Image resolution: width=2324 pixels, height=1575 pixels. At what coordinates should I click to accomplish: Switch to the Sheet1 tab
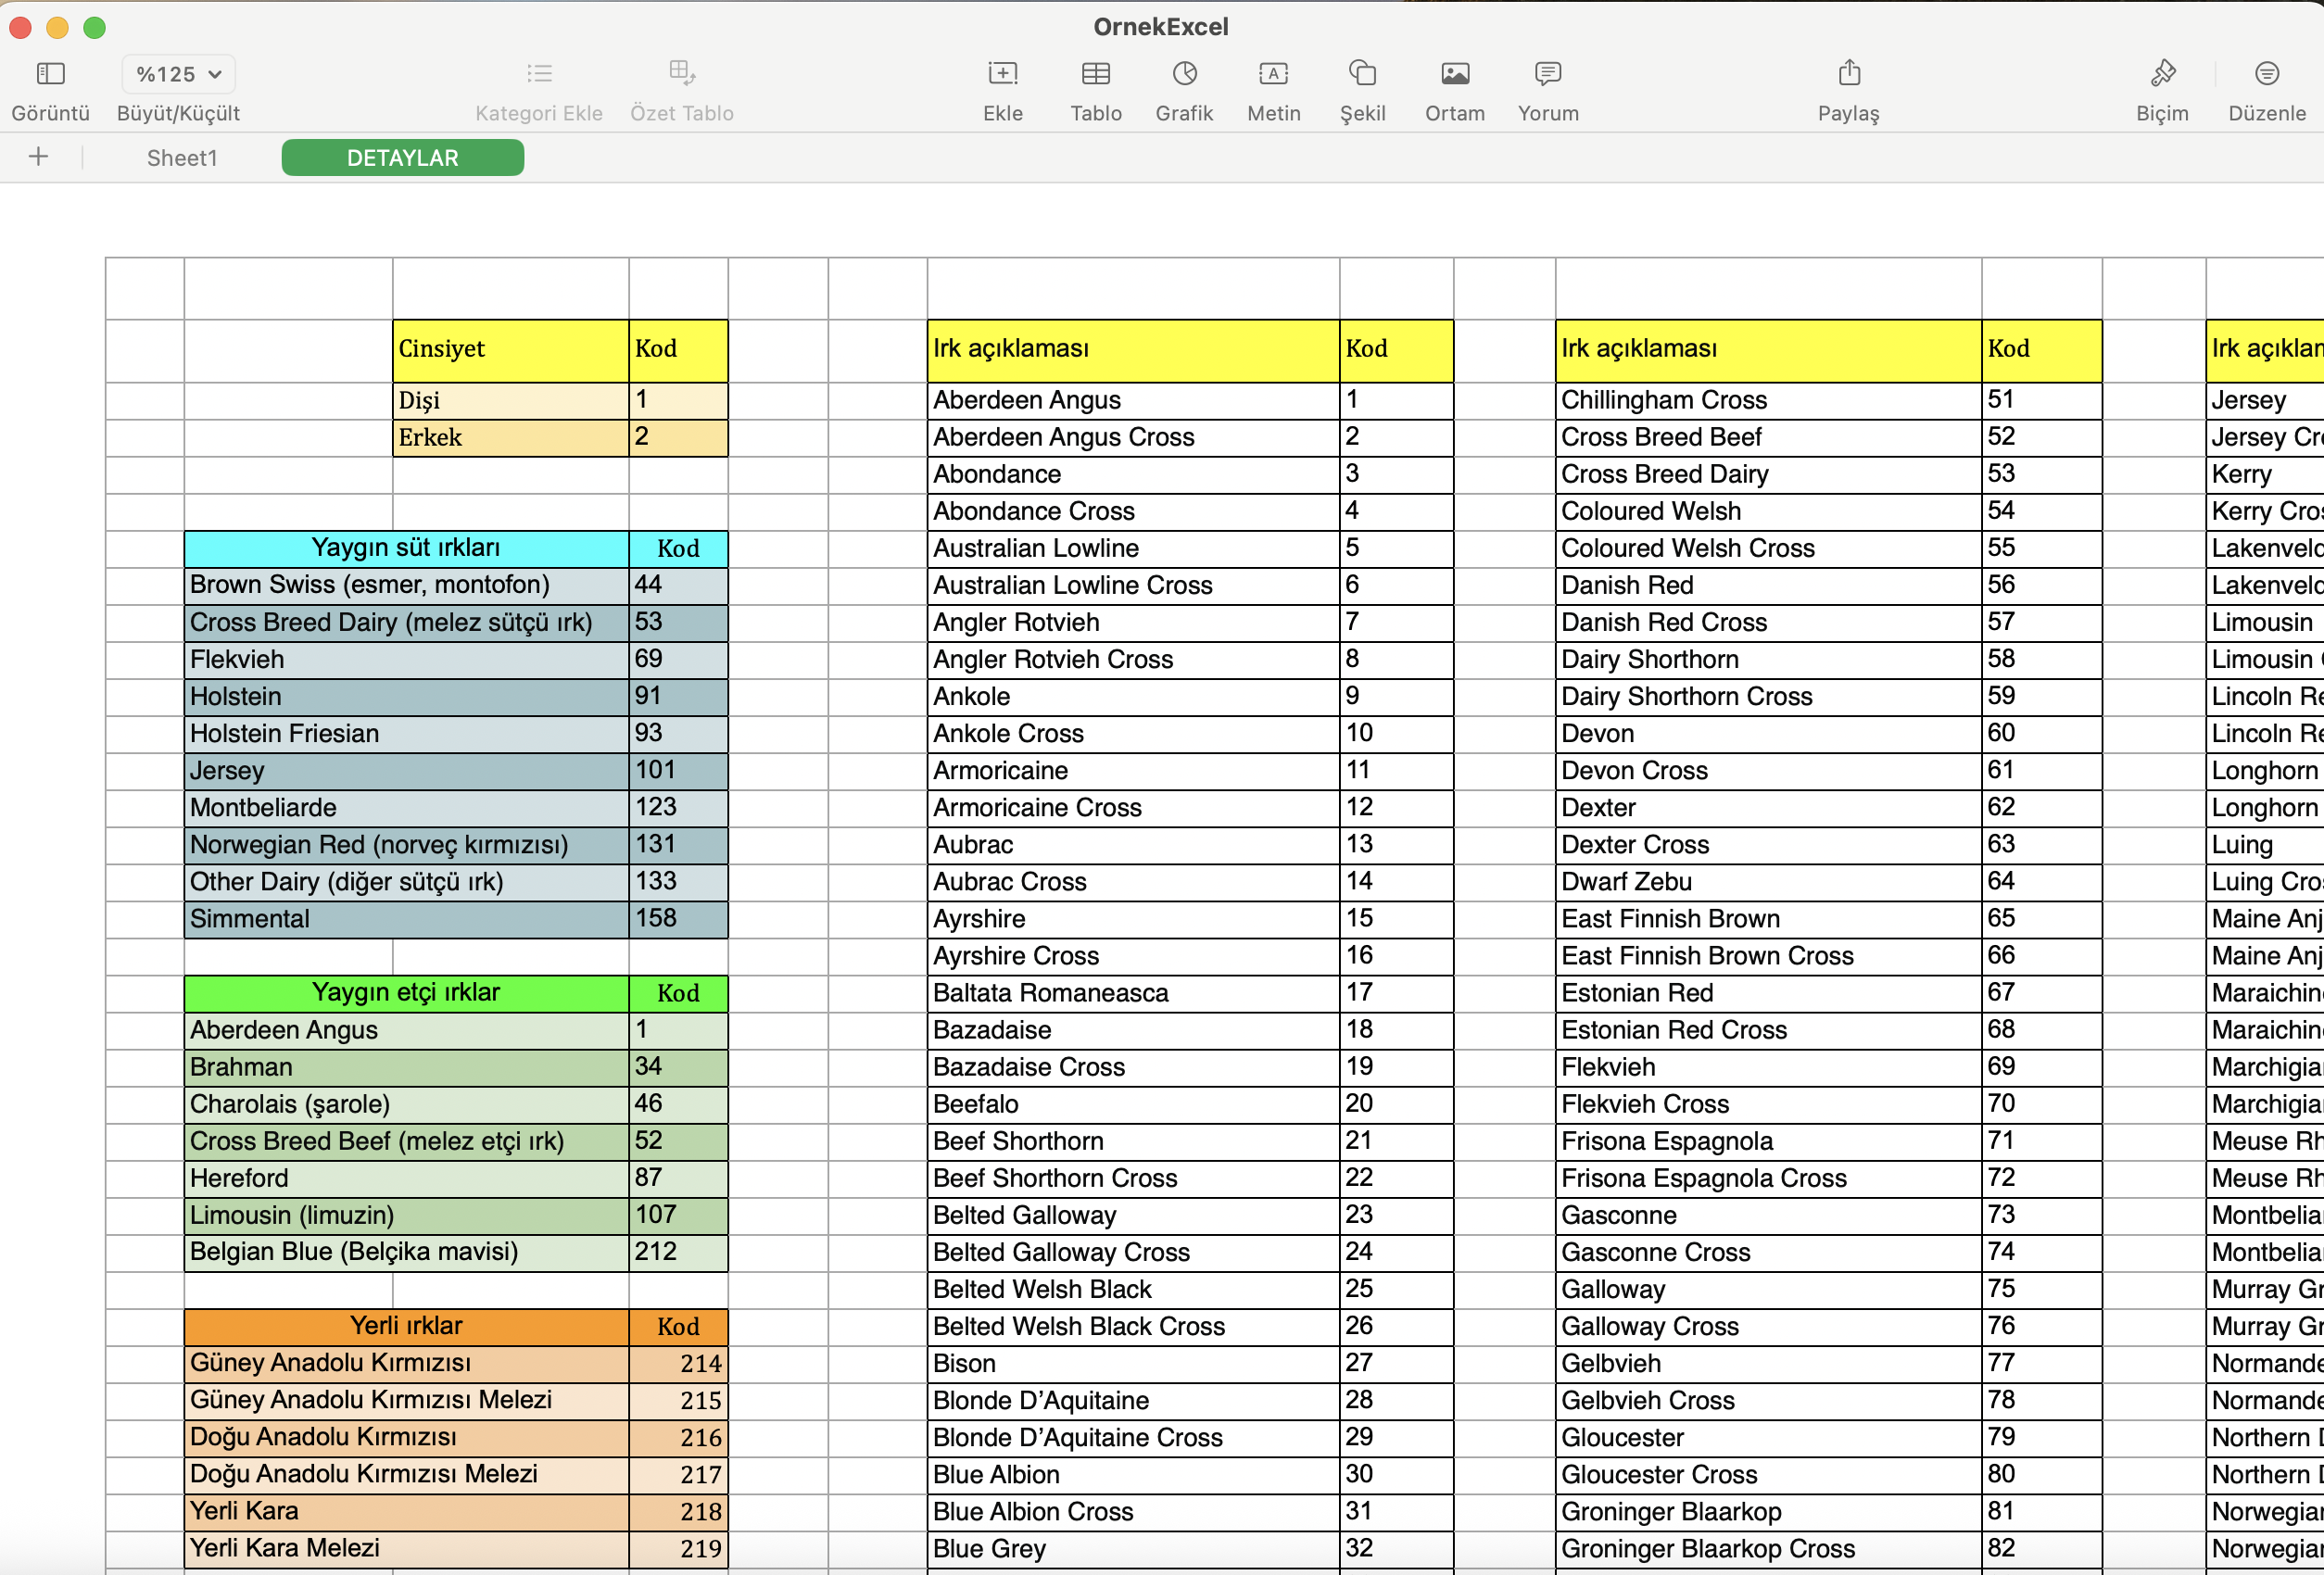click(x=182, y=158)
